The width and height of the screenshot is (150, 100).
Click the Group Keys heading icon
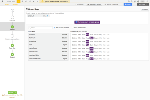tap(27, 9)
